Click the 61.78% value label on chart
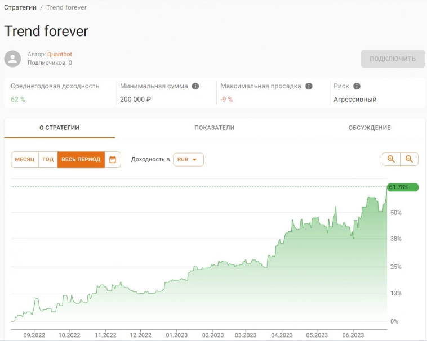 click(402, 187)
